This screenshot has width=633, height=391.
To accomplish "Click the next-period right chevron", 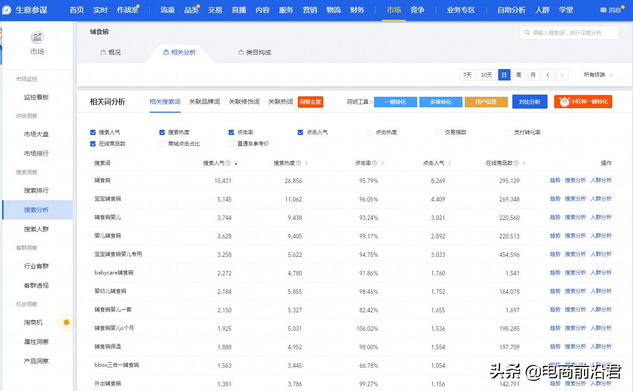I will pyautogui.click(x=563, y=75).
